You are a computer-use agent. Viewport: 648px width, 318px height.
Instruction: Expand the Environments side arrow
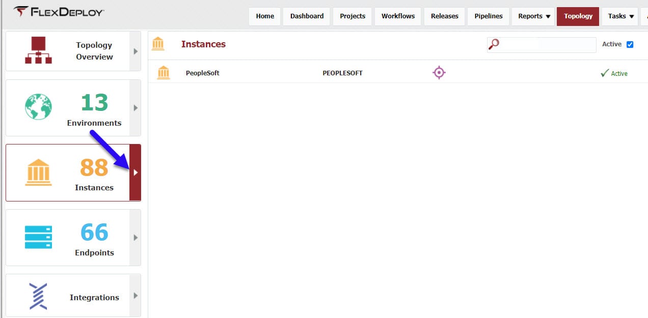(136, 108)
